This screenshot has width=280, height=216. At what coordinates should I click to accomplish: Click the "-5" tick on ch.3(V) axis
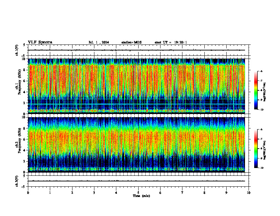[24, 187]
